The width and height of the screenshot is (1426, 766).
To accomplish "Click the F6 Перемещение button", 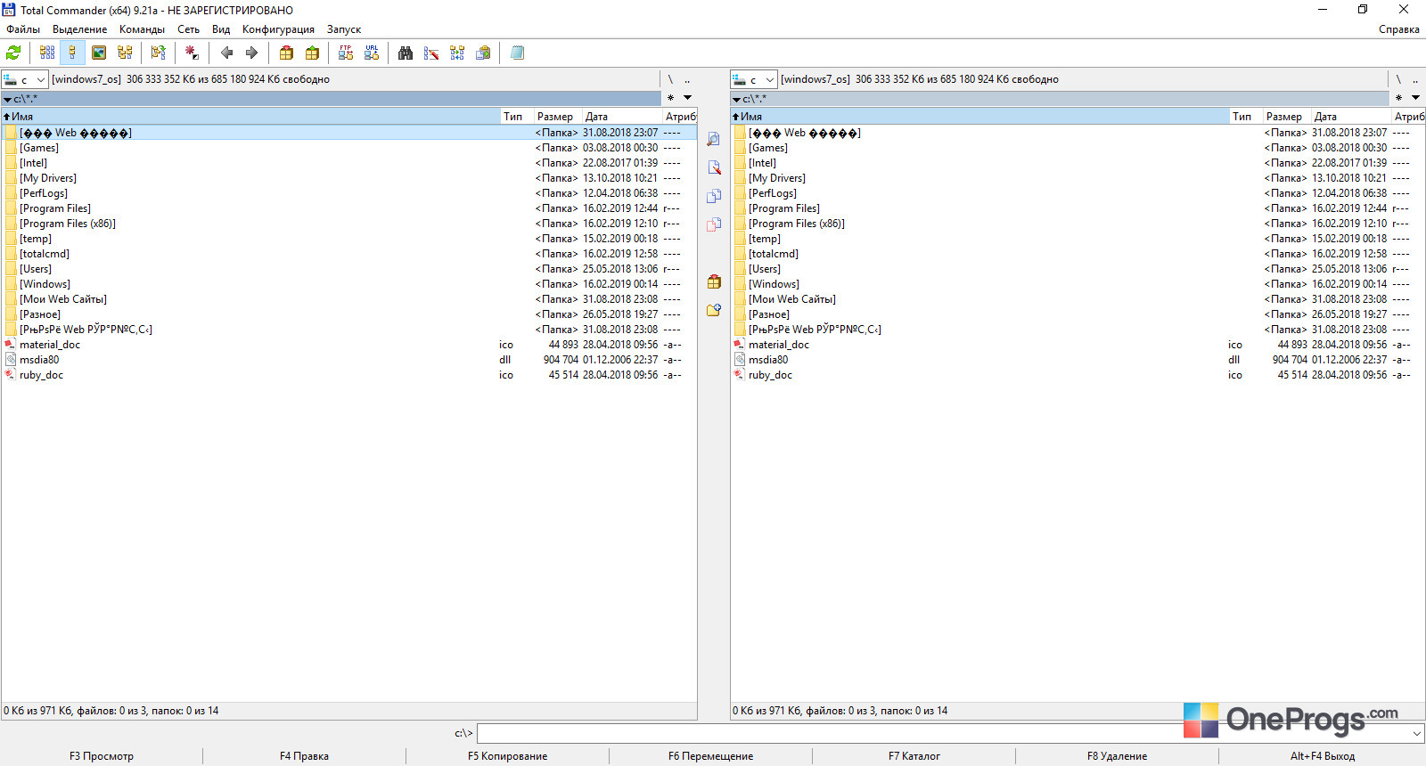I will (x=710, y=756).
